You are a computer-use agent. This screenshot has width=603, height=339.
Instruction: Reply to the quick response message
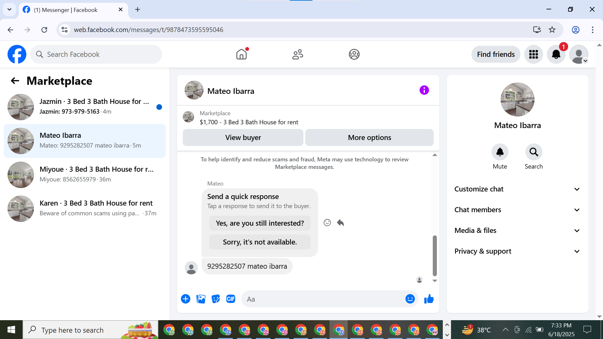340,223
